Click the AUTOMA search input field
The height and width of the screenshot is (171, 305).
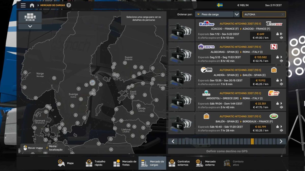point(261,14)
